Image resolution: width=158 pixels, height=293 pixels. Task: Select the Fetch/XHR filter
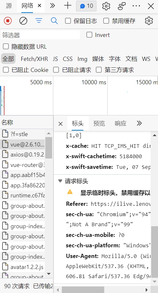pyautogui.click(x=34, y=59)
